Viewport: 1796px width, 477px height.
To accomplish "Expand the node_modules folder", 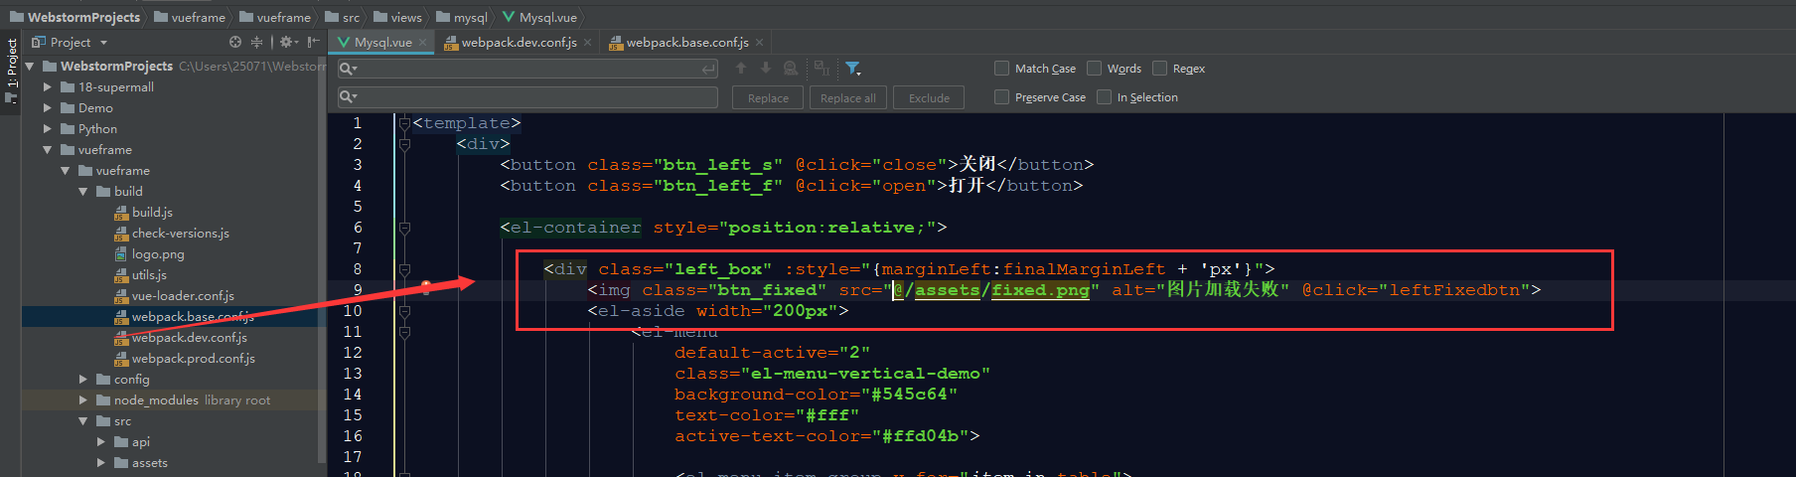I will click(x=83, y=400).
